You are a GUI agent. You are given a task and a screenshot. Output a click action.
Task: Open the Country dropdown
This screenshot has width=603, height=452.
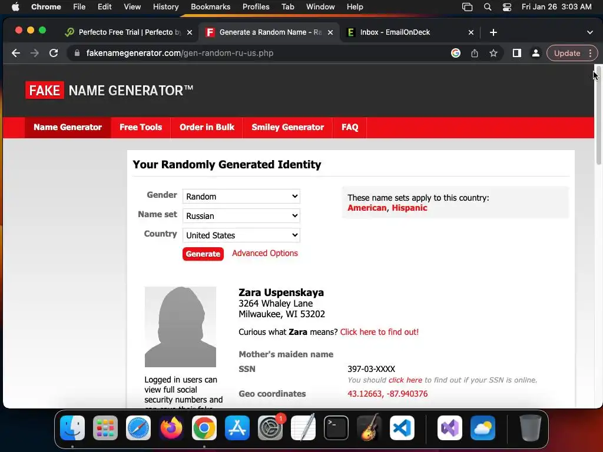(241, 235)
